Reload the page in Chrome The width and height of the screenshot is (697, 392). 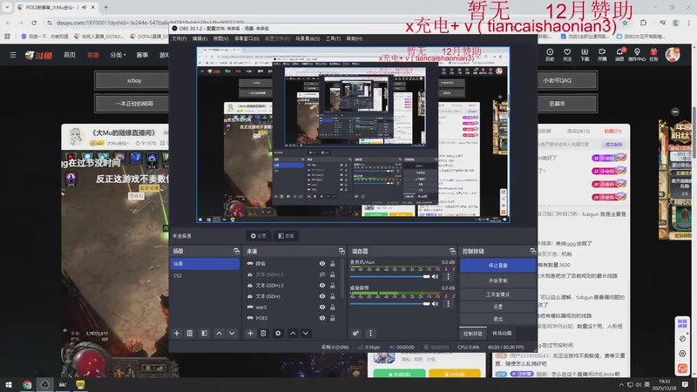click(x=34, y=23)
